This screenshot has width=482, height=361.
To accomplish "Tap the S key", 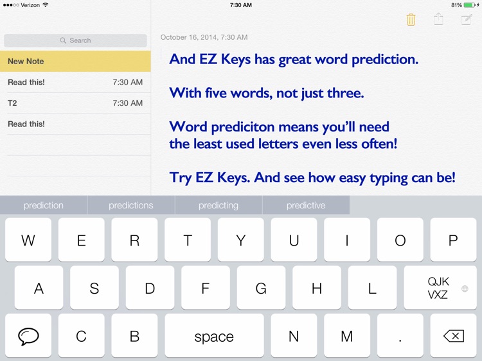I will (x=94, y=288).
